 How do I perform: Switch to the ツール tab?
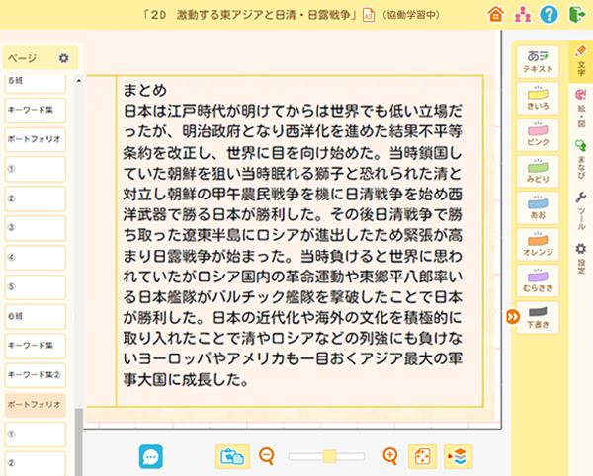pyautogui.click(x=581, y=210)
